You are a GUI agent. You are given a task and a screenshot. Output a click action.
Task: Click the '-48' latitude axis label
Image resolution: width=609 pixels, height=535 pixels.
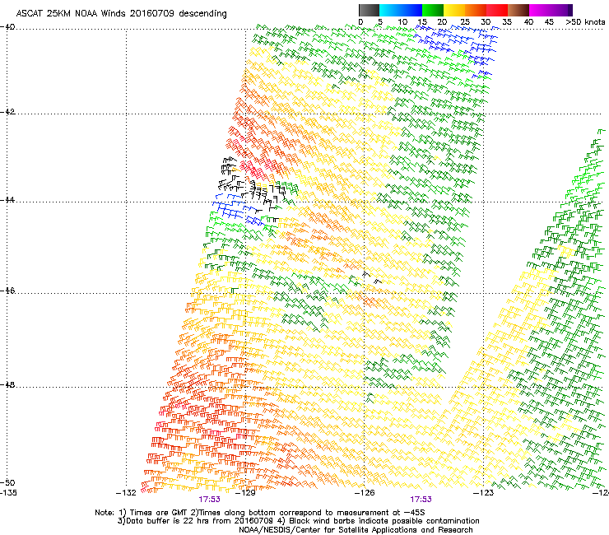(7, 384)
